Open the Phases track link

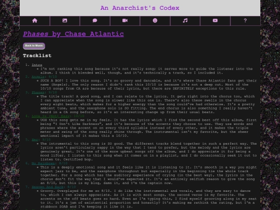(38, 92)
